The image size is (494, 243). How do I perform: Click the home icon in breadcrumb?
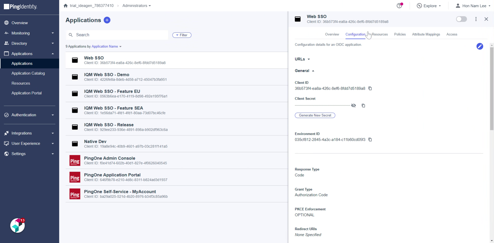65,5
